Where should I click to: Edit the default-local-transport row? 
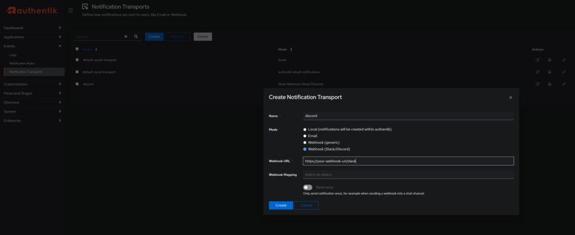pyautogui.click(x=537, y=72)
